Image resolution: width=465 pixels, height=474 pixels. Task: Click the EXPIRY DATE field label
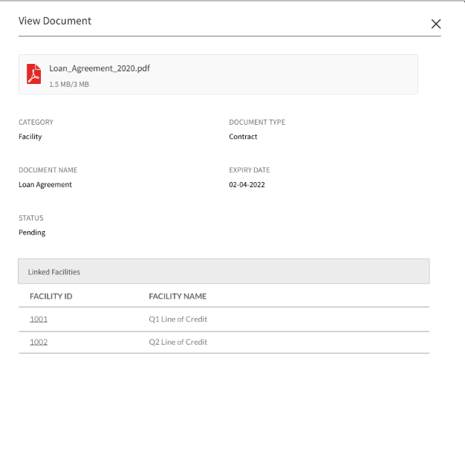coord(250,170)
